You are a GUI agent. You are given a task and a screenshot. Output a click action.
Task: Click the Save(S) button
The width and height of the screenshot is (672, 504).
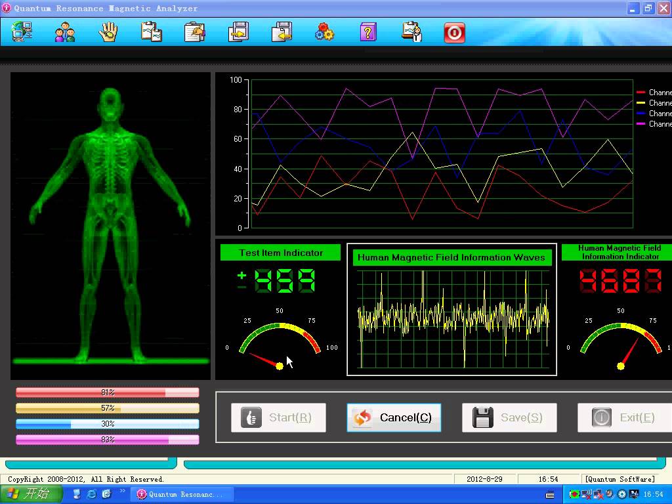[x=509, y=417]
